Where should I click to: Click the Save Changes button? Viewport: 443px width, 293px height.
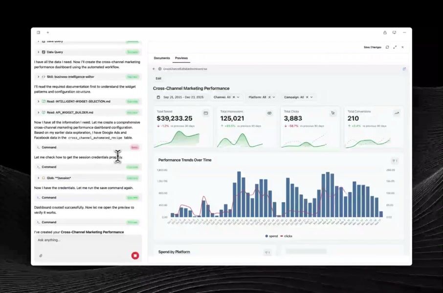[372, 47]
